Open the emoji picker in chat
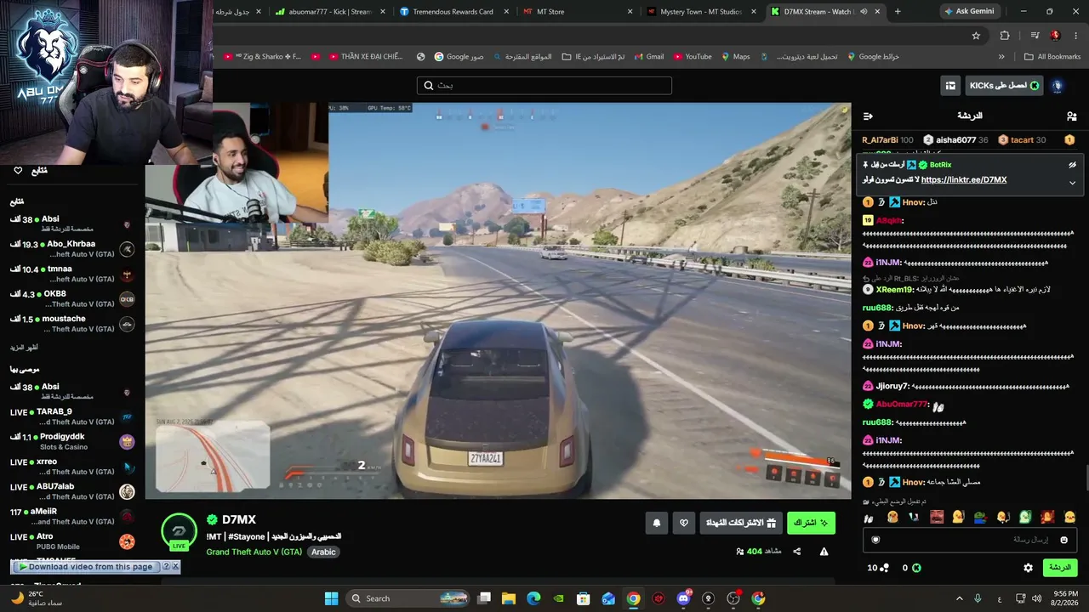The height and width of the screenshot is (612, 1089). [x=1063, y=540]
